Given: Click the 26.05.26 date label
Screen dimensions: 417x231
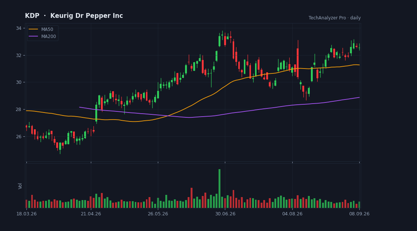Looking at the screenshot, I should pyautogui.click(x=158, y=214).
